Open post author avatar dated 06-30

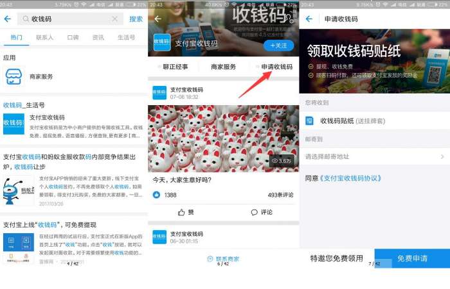click(159, 237)
